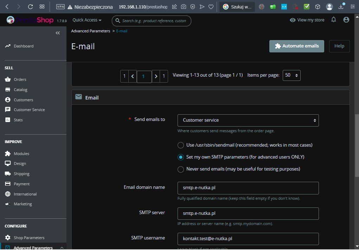This screenshot has width=359, height=250.
Task: Open the Stats panel
Action: pyautogui.click(x=18, y=120)
